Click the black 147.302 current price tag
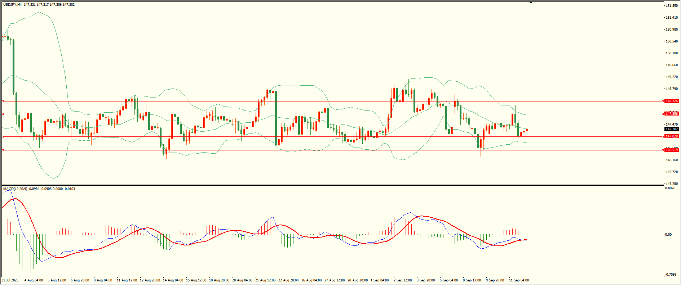681x285 pixels. click(x=672, y=129)
